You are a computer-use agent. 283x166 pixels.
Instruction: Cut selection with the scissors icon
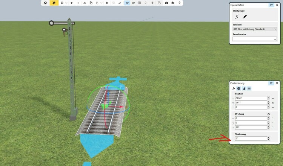click(85, 3)
